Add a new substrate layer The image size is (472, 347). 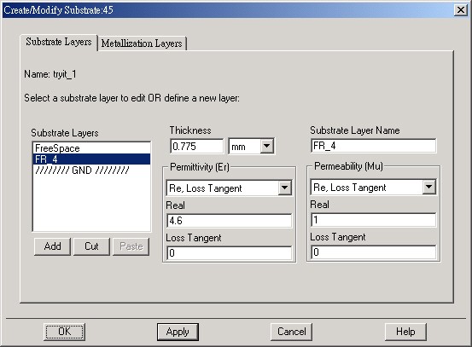pos(52,246)
